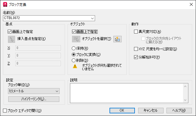Click description scrollbar down arrow
196x116 pixels.
185,100
